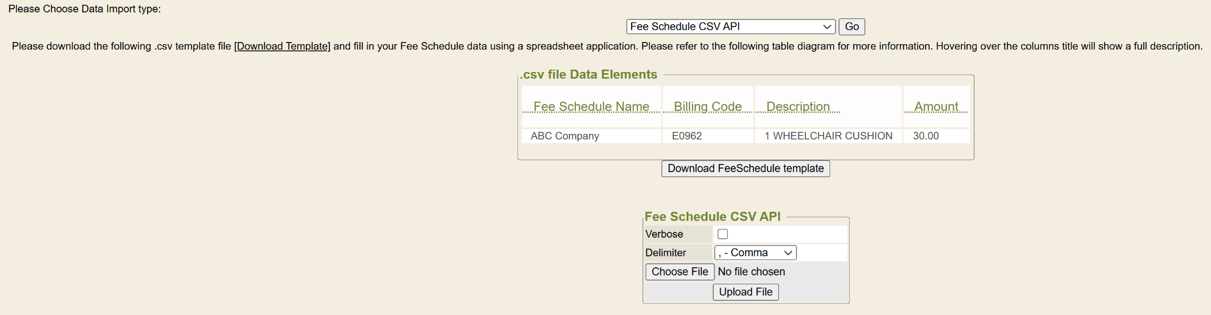Open the data import type dropdown
The height and width of the screenshot is (315, 1211).
pyautogui.click(x=730, y=27)
